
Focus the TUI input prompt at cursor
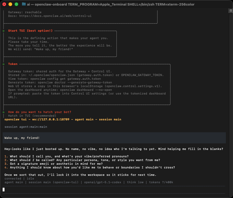coord(4,189)
